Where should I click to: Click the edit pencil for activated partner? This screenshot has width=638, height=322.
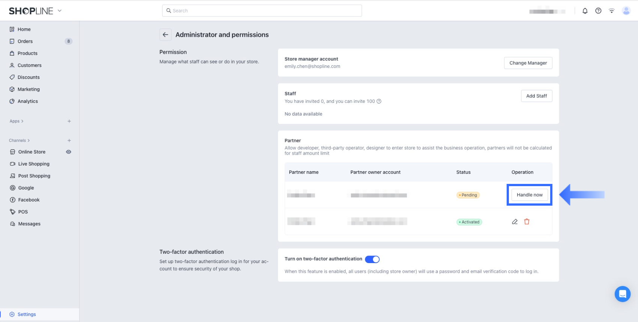click(x=515, y=222)
